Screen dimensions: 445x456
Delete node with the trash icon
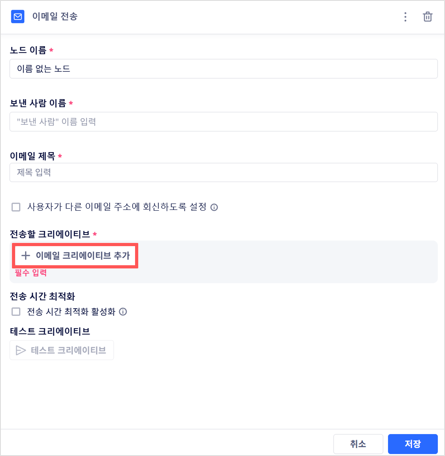427,17
